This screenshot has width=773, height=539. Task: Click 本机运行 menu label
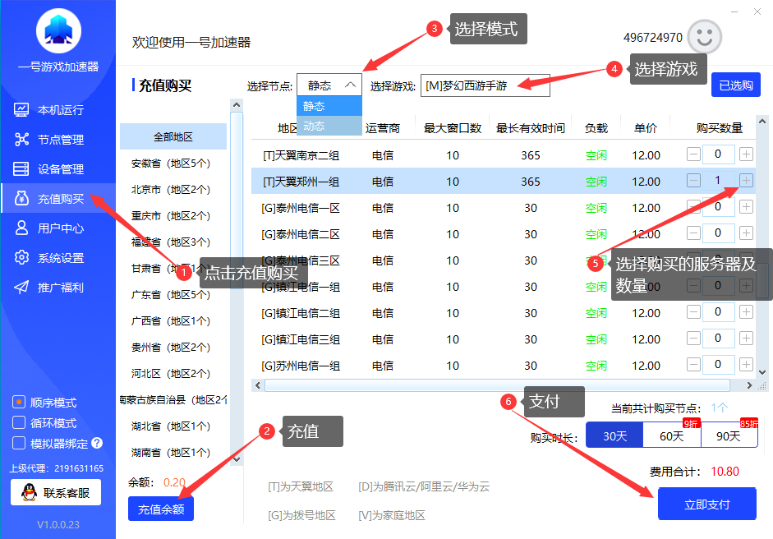(61, 110)
